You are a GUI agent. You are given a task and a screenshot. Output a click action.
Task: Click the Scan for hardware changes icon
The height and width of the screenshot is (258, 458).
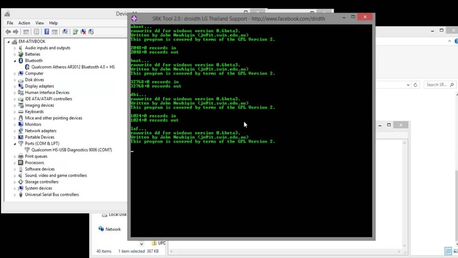click(65, 32)
